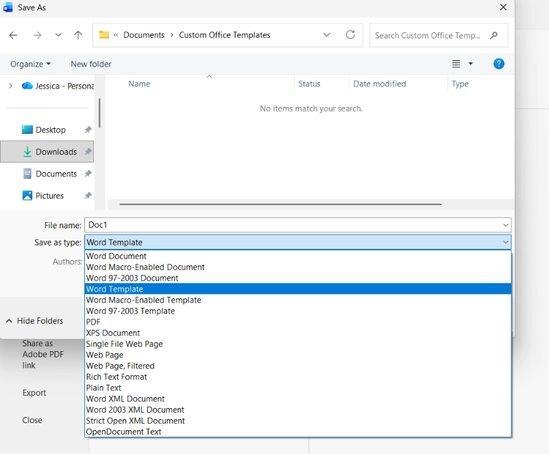The height and width of the screenshot is (454, 549).
Task: Choose Rich Text Format type
Action: [298, 377]
